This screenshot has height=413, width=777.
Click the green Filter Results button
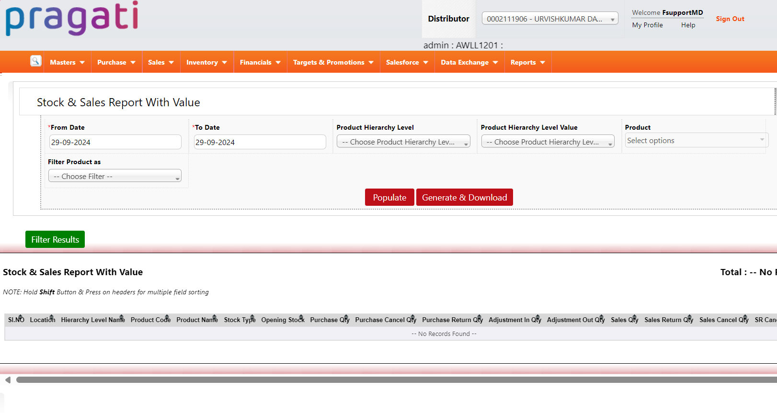(x=55, y=239)
